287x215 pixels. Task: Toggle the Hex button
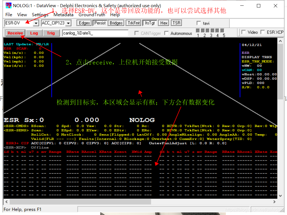(x=164, y=23)
